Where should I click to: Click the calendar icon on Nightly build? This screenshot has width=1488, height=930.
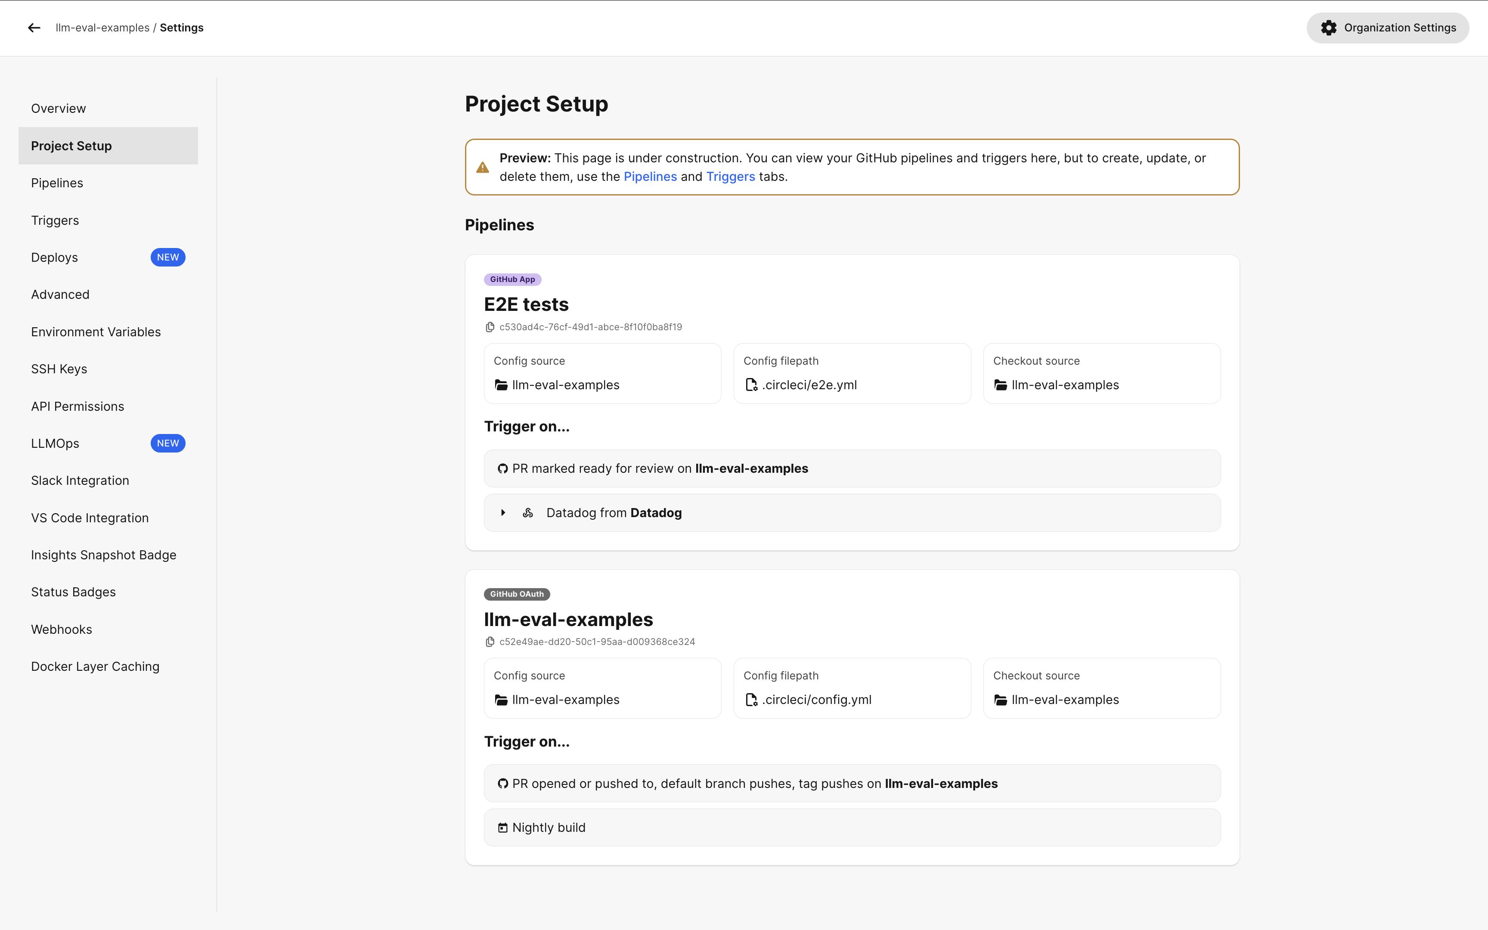502,828
